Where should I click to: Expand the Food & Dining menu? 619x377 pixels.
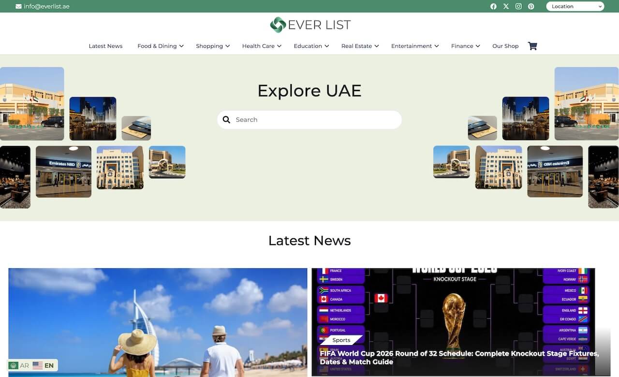pos(161,46)
